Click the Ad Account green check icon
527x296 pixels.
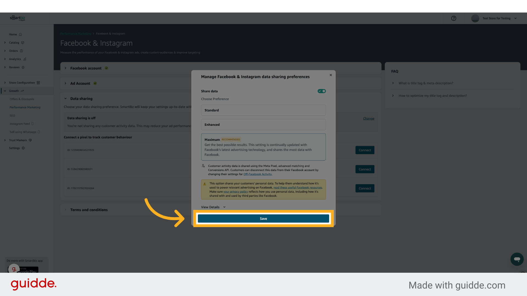tap(95, 83)
